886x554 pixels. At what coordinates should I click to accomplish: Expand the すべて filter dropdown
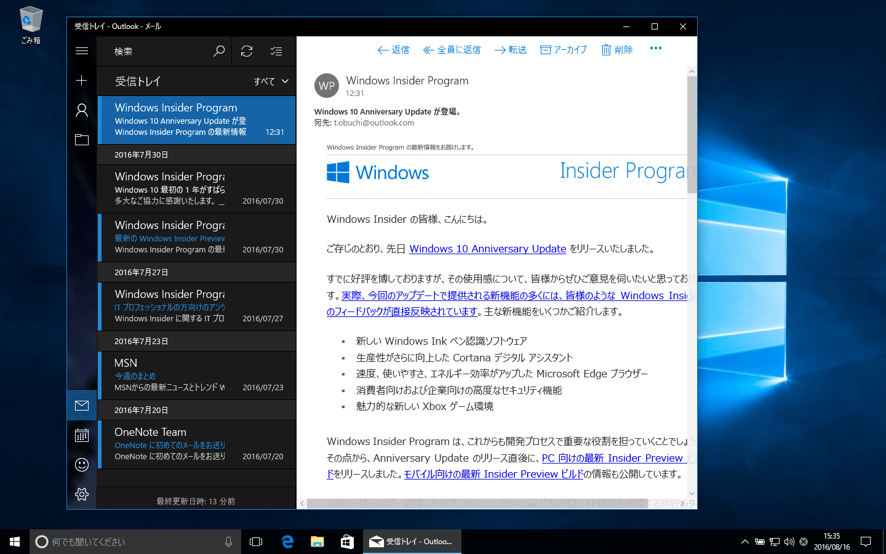(x=271, y=81)
